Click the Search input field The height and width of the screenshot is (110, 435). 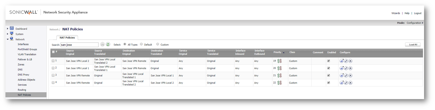(x=79, y=45)
